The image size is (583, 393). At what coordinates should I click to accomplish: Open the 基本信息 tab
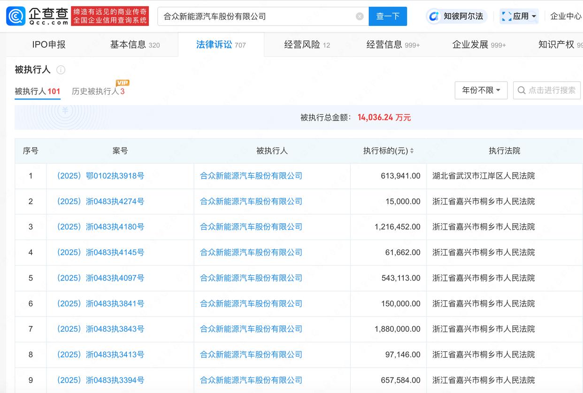tap(135, 45)
